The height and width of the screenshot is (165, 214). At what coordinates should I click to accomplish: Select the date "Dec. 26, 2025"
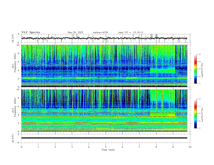[x=75, y=32]
